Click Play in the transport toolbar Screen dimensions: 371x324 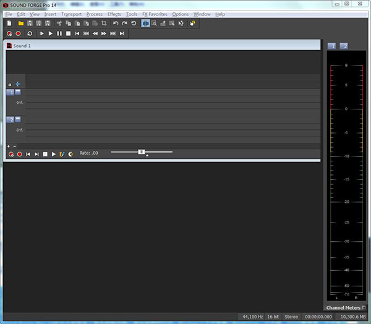[x=51, y=33]
